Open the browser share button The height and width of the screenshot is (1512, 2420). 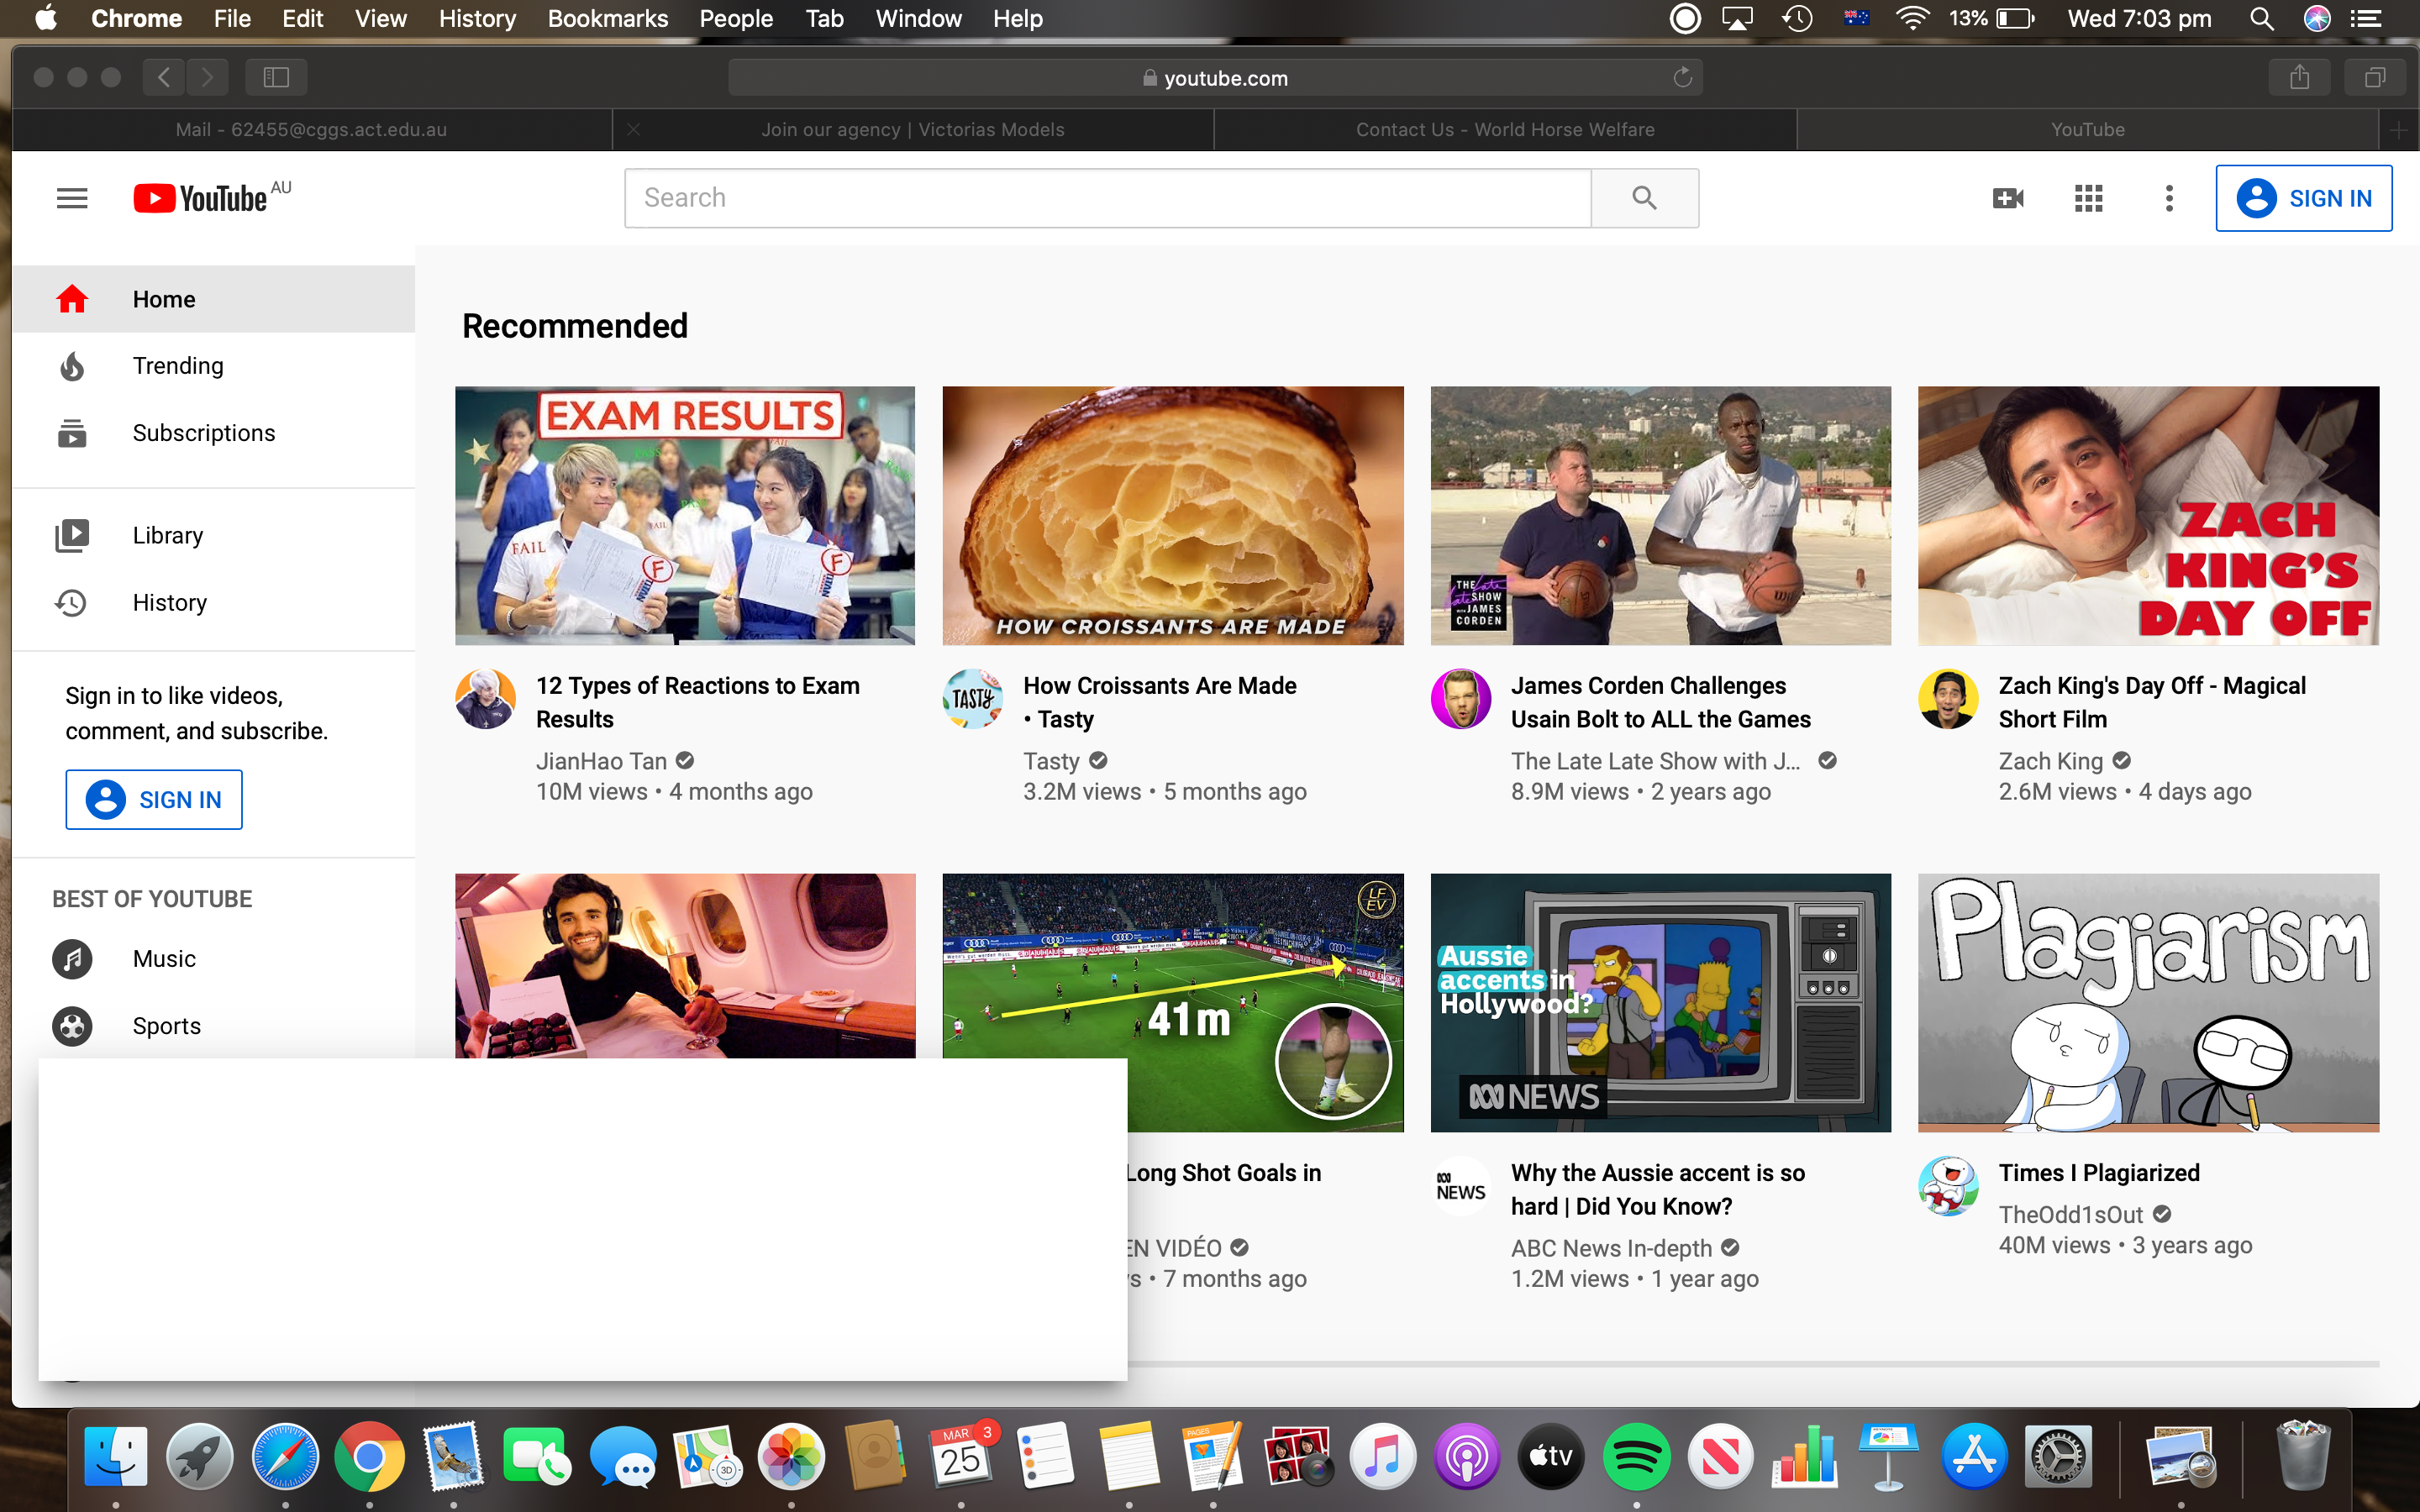click(x=2299, y=77)
